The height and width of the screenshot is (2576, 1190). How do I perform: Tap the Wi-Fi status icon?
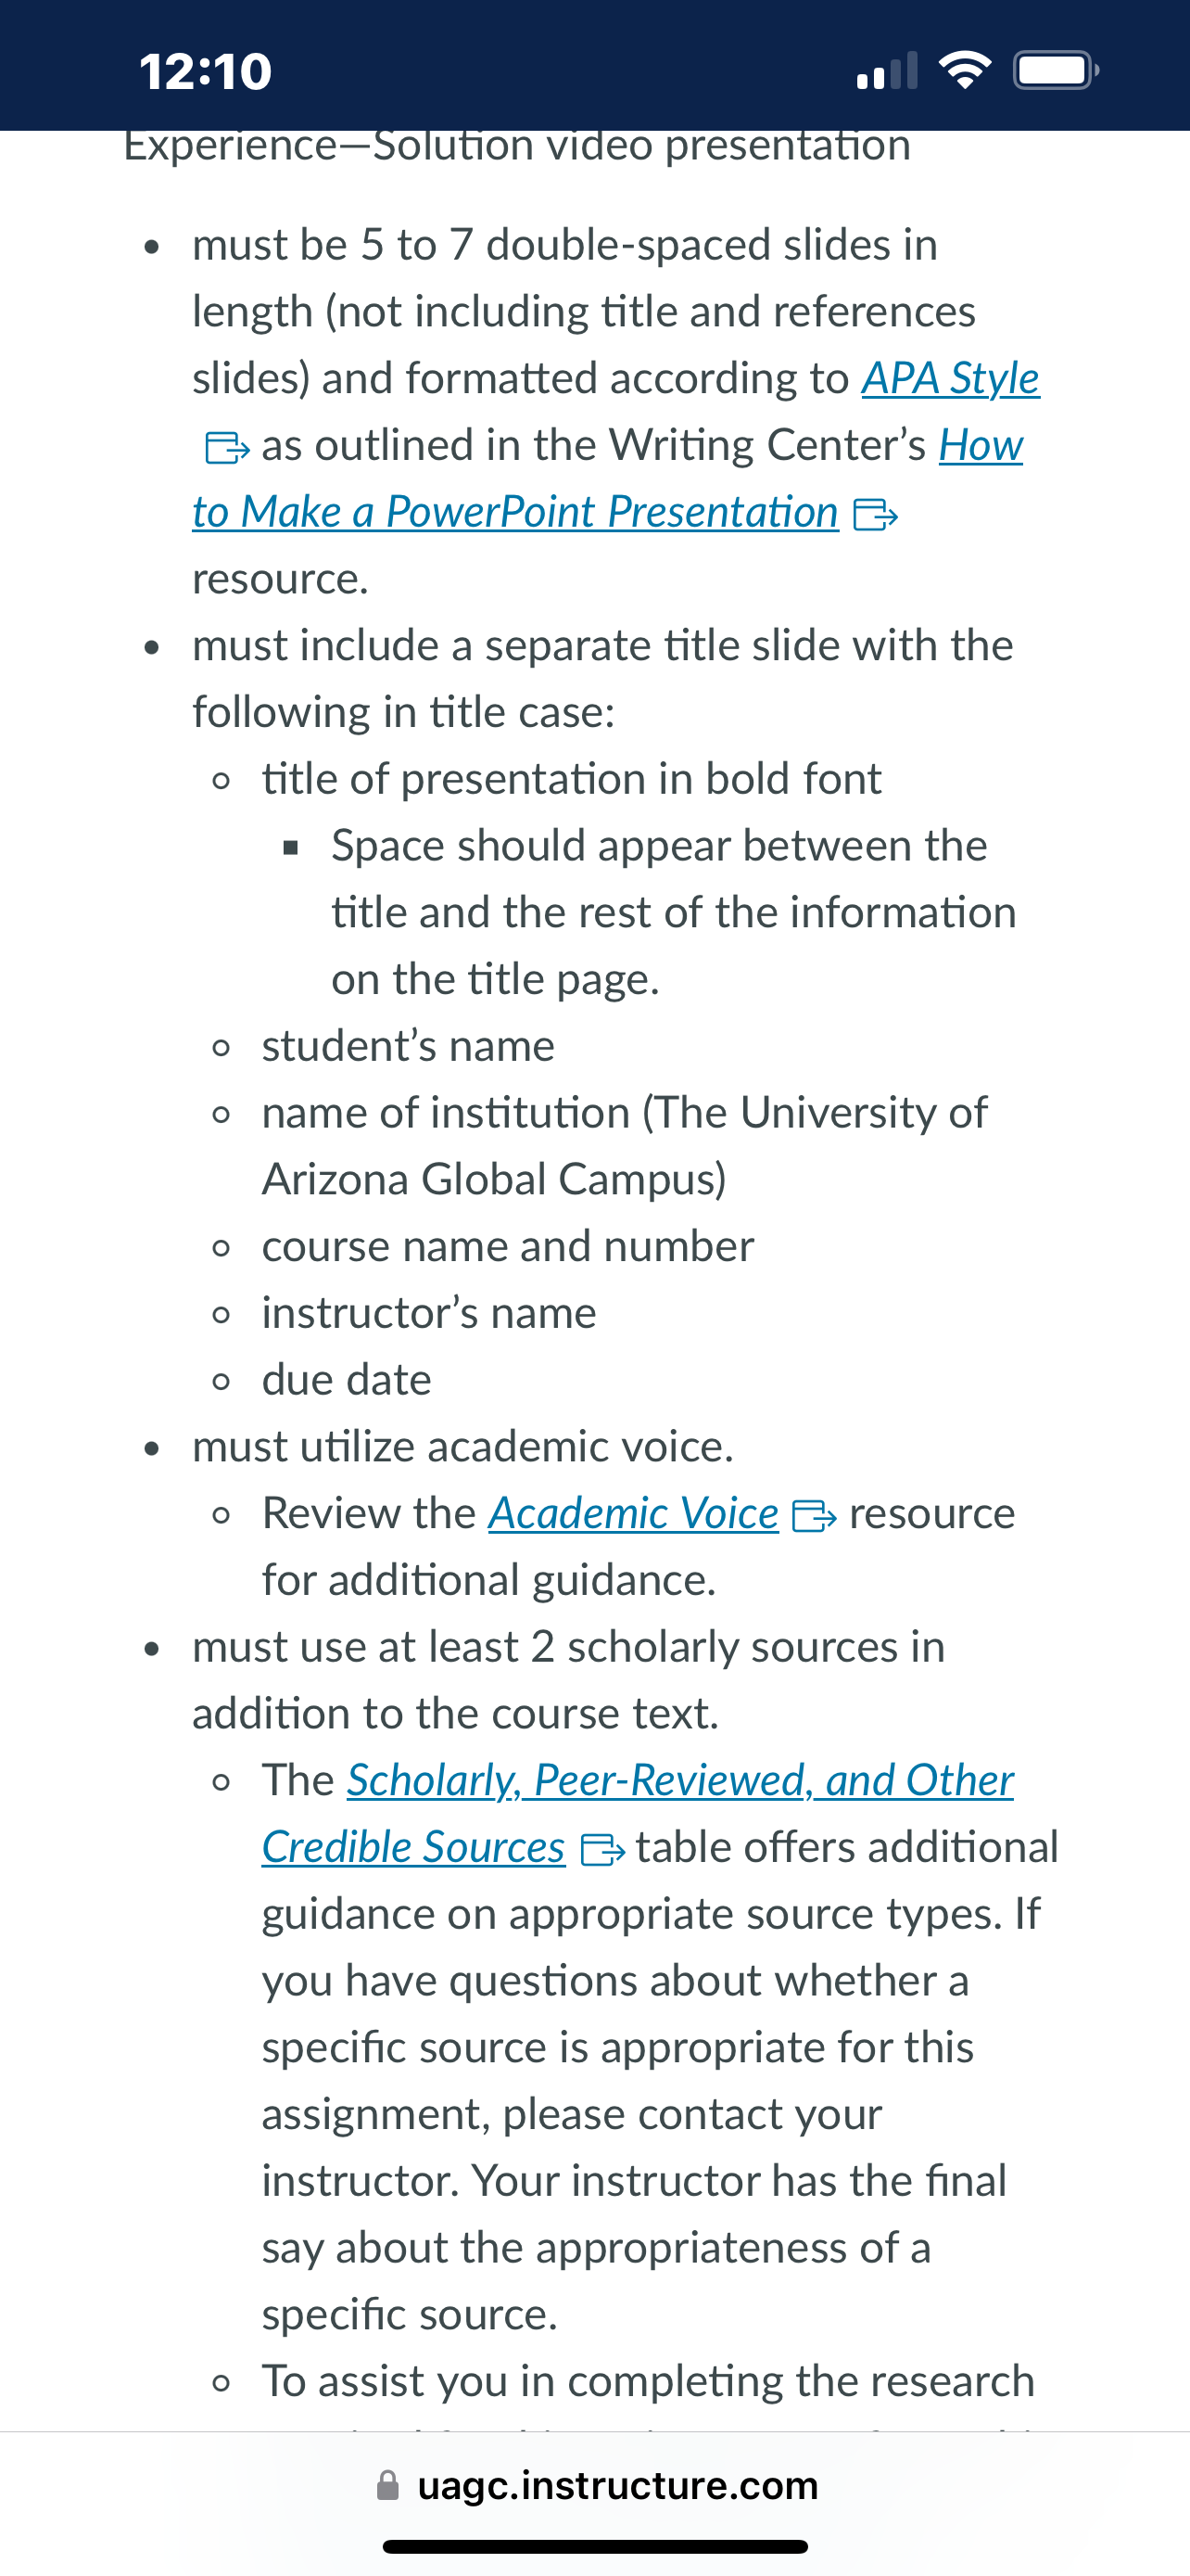pos(964,70)
